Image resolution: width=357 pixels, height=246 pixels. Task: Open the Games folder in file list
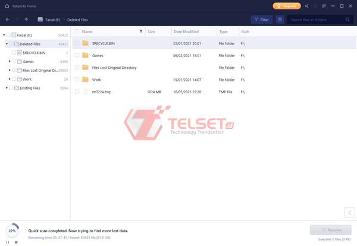pos(96,55)
